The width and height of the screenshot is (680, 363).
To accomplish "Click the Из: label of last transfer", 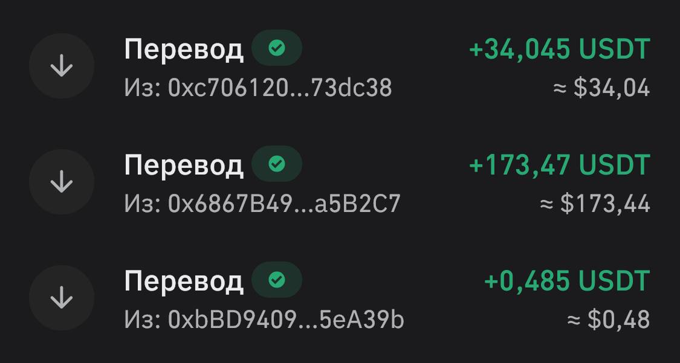I will (142, 320).
